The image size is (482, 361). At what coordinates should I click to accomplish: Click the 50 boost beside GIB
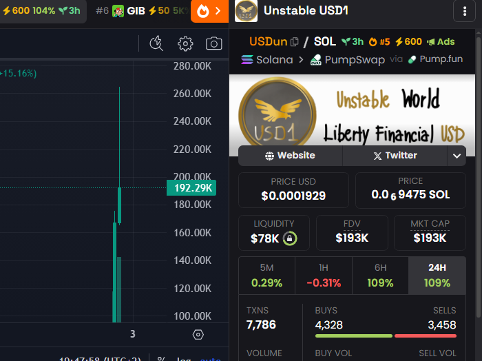pyautogui.click(x=159, y=11)
